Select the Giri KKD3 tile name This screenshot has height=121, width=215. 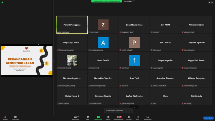point(165,25)
